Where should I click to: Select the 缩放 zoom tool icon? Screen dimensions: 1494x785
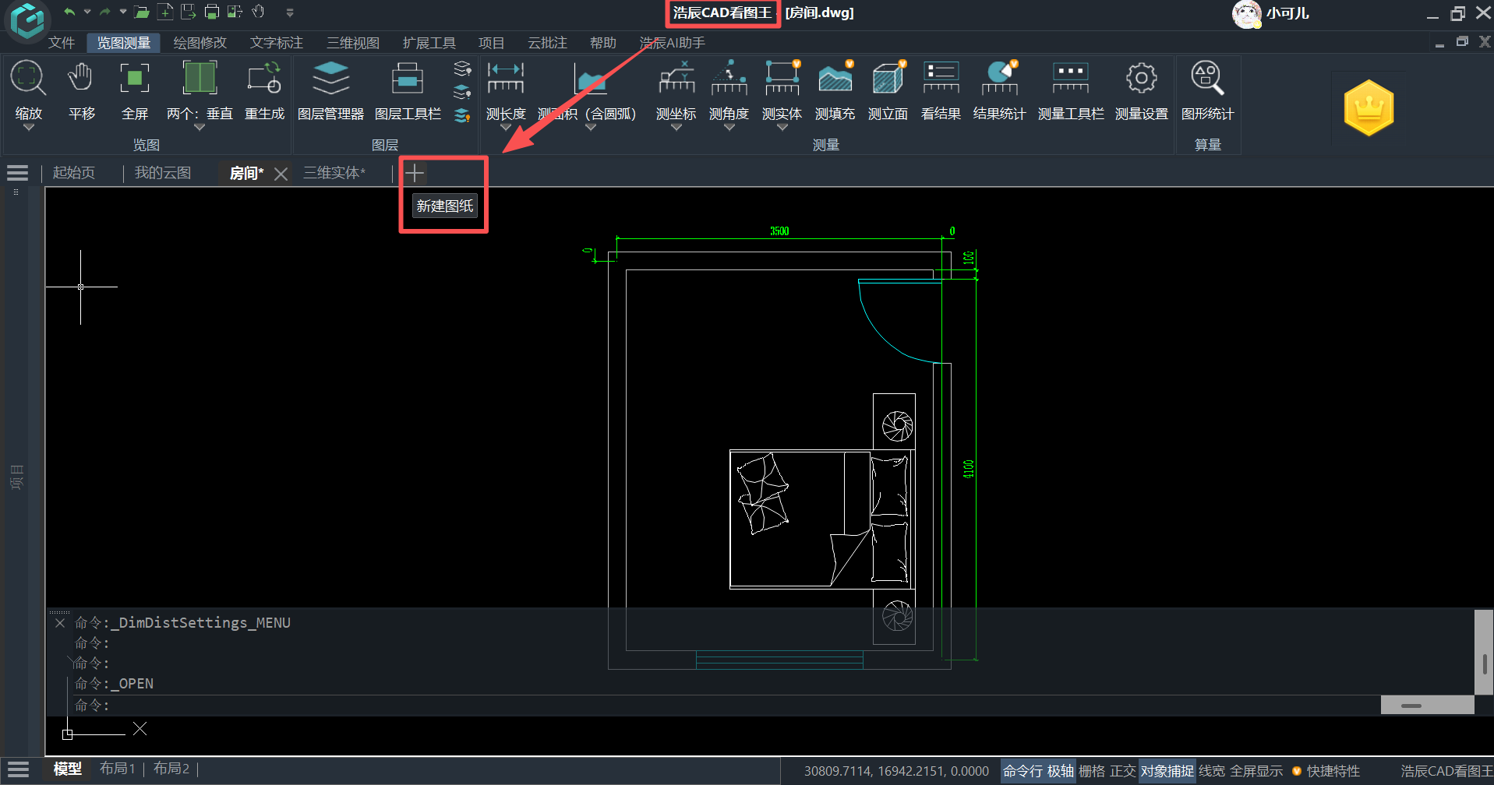click(28, 79)
